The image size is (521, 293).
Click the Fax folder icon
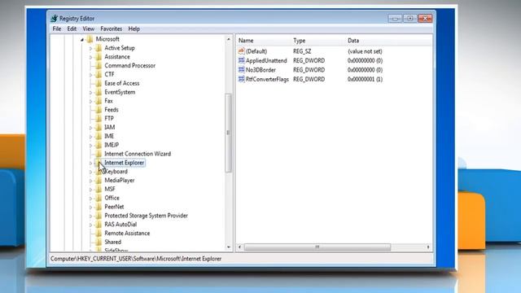pos(99,101)
